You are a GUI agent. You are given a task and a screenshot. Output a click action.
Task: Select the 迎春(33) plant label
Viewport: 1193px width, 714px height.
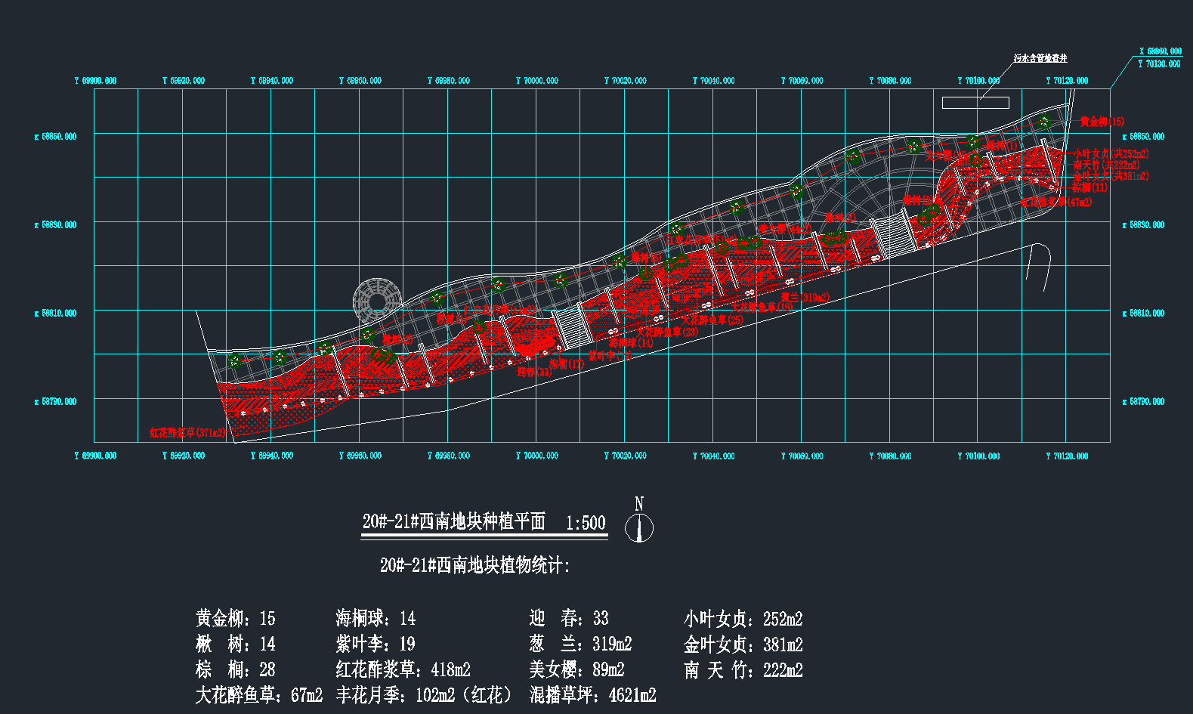pyautogui.click(x=534, y=372)
